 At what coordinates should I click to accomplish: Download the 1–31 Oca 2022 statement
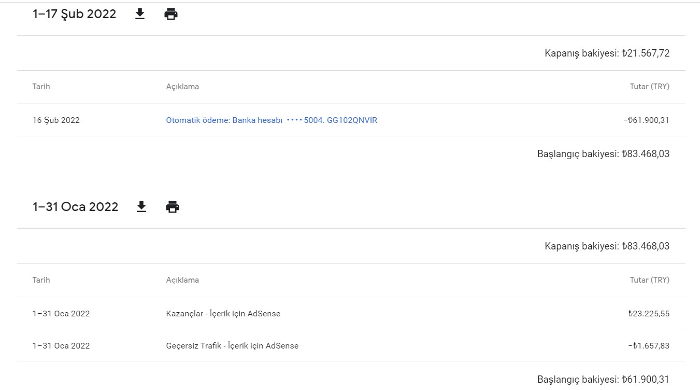[141, 207]
